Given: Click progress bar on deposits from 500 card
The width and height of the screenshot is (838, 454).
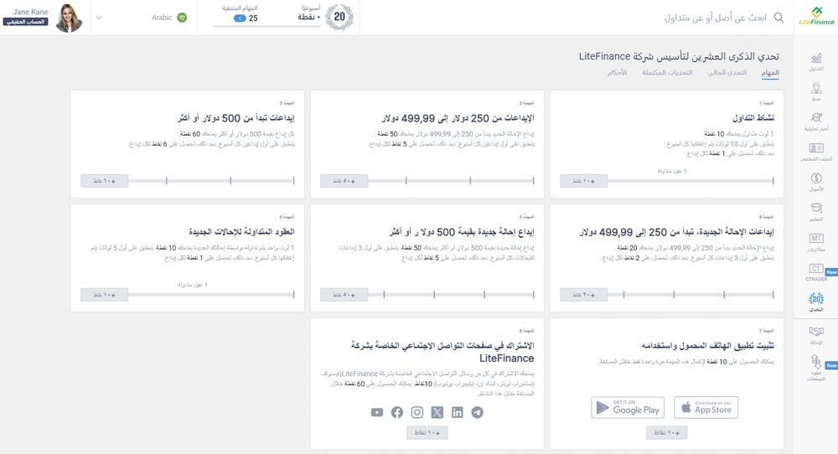Looking at the screenshot, I should pos(211,181).
